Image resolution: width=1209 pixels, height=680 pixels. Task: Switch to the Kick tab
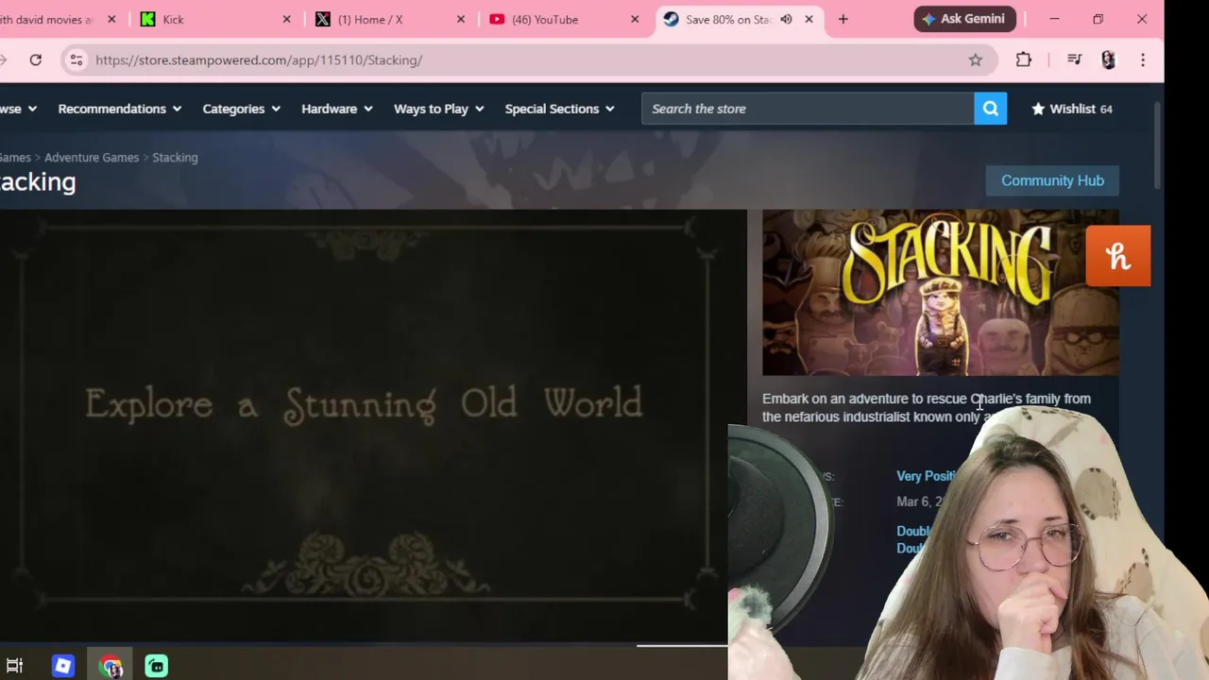[x=217, y=19]
